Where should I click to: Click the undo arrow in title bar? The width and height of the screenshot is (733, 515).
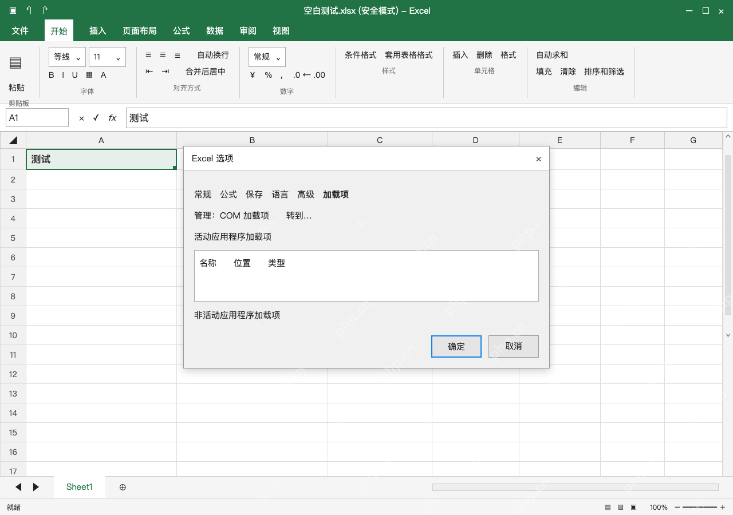(29, 10)
